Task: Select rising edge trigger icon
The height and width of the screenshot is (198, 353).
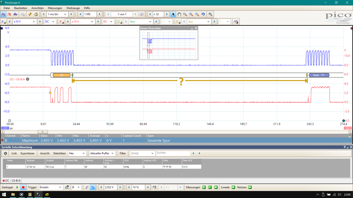Action: 87,187
